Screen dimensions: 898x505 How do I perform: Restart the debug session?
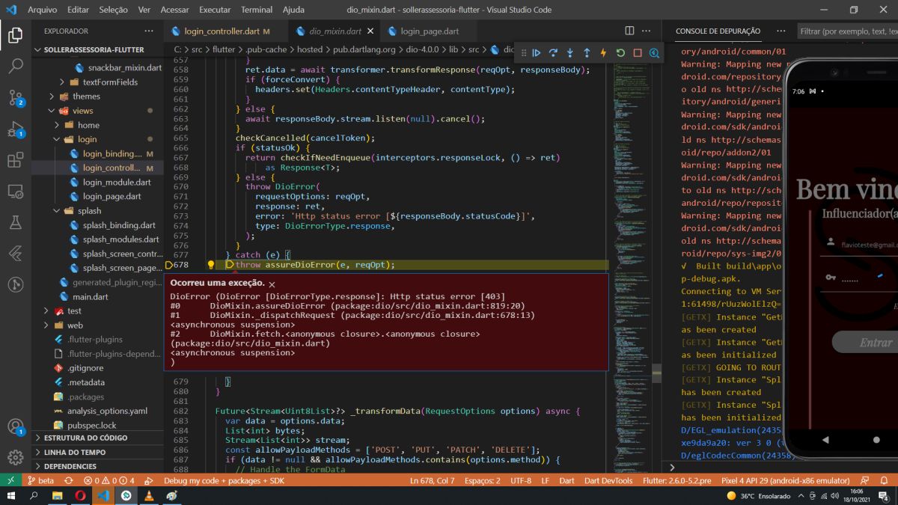(x=620, y=53)
